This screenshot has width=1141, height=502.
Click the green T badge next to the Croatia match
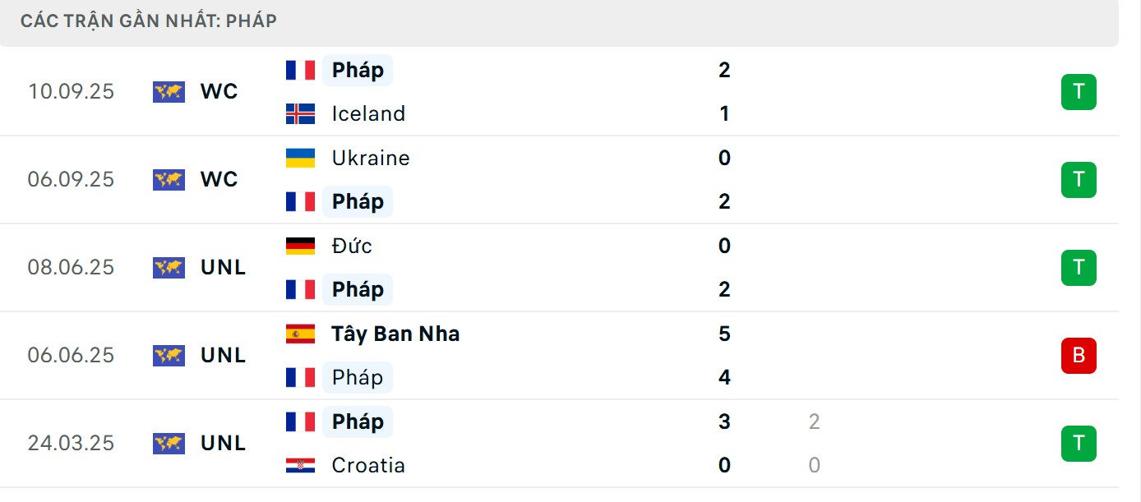1078,444
